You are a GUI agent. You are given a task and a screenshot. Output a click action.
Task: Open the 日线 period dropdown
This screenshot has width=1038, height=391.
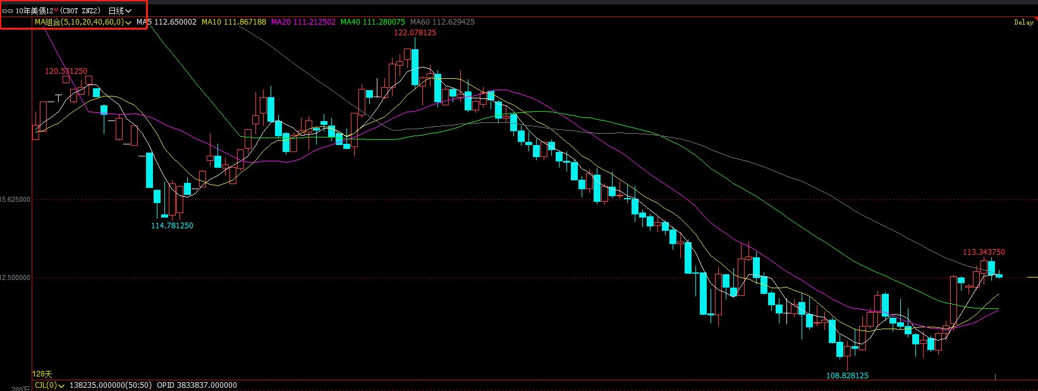(120, 11)
